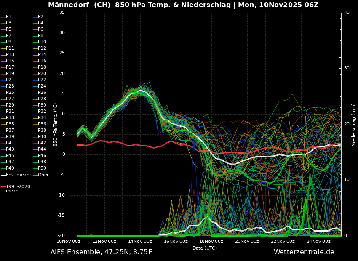Click the 850 hPa Temp. (°C) axis label
The width and height of the screenshot is (358, 261).
coord(56,125)
